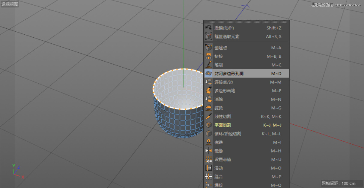Screen dimensions: 364x188
Task: Select the Linear Cut tool icon
Action: [x=209, y=117]
